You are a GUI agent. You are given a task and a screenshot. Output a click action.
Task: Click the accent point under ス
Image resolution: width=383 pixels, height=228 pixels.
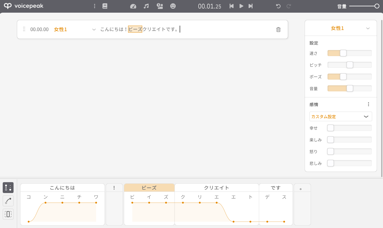[284, 222]
